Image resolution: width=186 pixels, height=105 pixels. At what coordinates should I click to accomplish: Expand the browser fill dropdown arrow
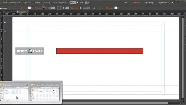click(118, 8)
